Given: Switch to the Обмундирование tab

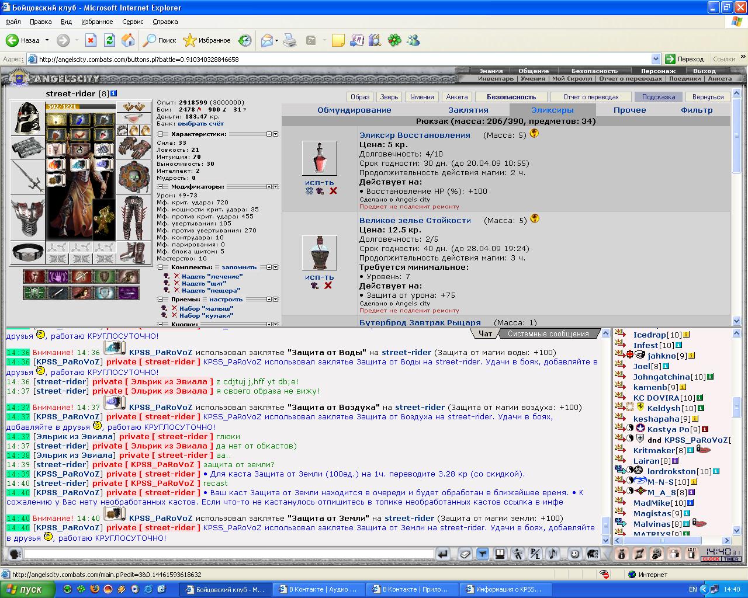Looking at the screenshot, I should coord(354,110).
